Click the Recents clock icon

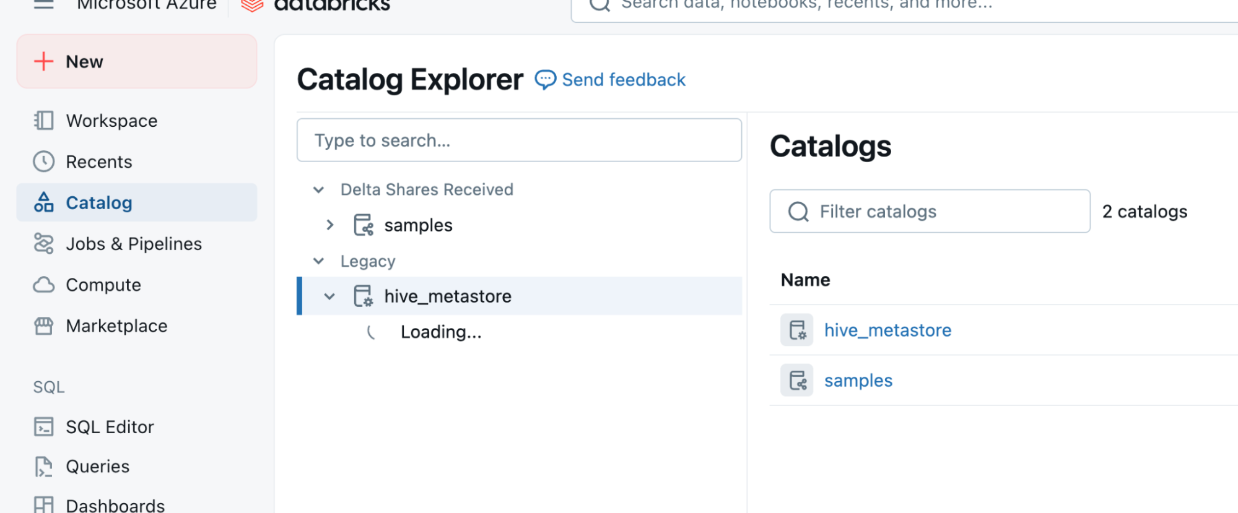point(43,162)
